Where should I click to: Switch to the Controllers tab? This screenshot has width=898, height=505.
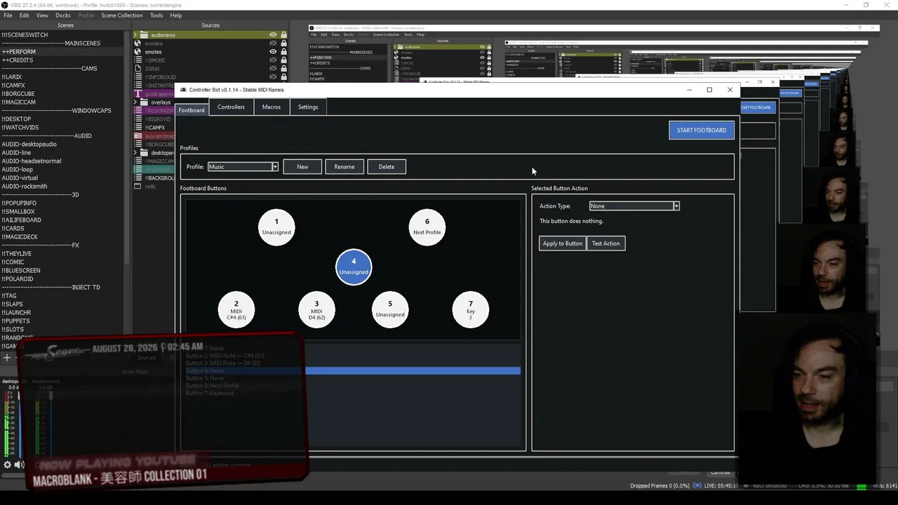point(231,107)
